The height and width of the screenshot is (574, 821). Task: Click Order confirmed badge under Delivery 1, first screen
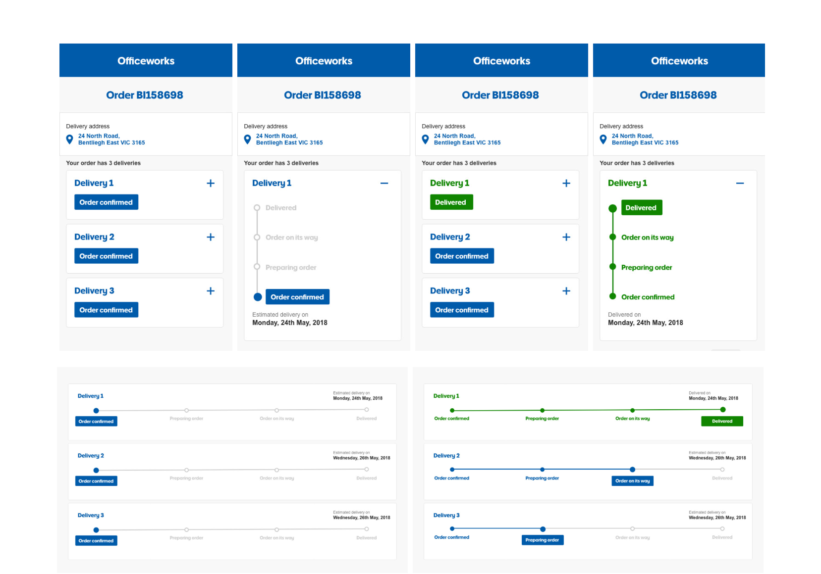point(106,202)
